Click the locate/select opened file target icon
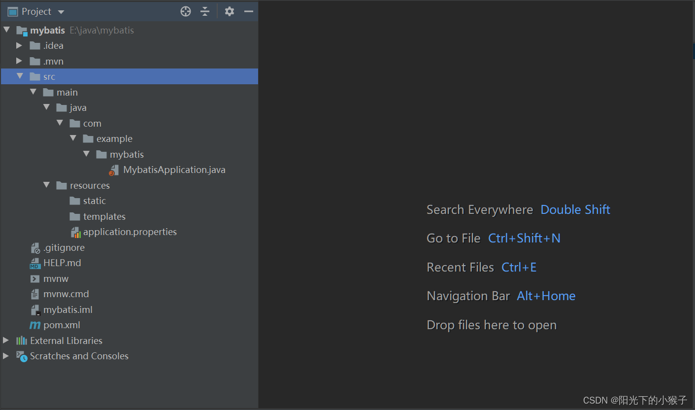 (186, 11)
